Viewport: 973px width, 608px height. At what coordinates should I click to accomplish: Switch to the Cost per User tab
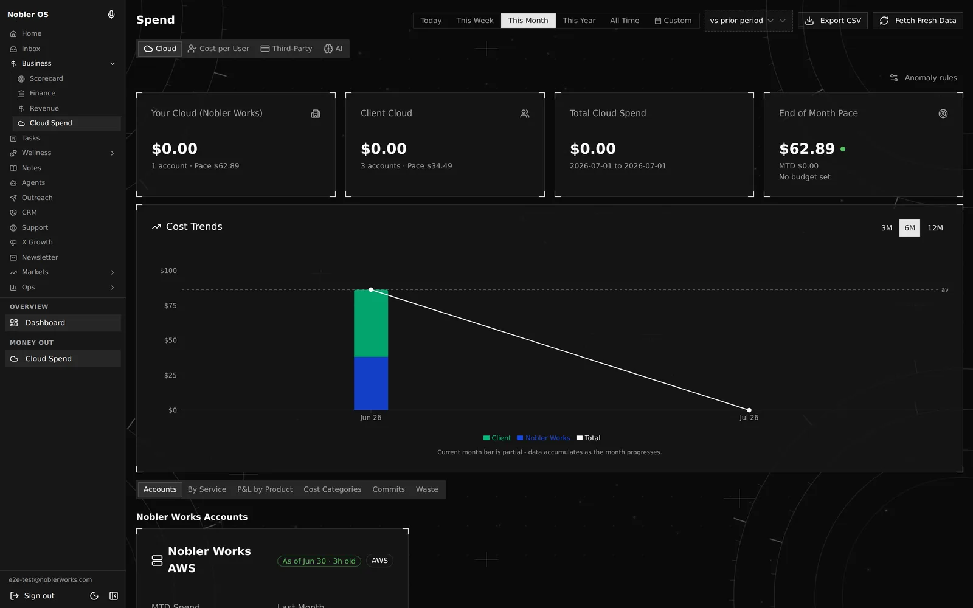pos(218,49)
